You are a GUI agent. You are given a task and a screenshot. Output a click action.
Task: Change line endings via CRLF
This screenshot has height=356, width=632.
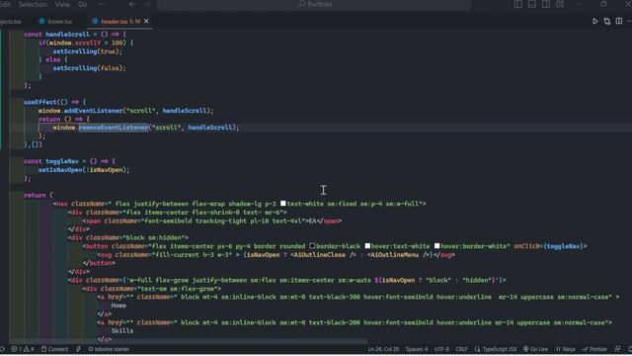tap(461, 349)
